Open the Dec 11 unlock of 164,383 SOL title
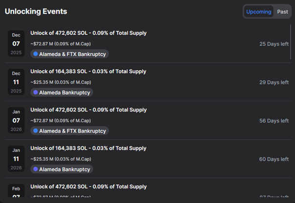Image resolution: width=295 pixels, height=203 pixels. point(88,72)
